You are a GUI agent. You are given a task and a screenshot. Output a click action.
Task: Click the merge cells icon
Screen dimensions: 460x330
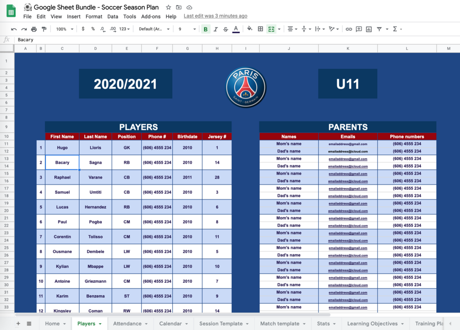coord(271,29)
